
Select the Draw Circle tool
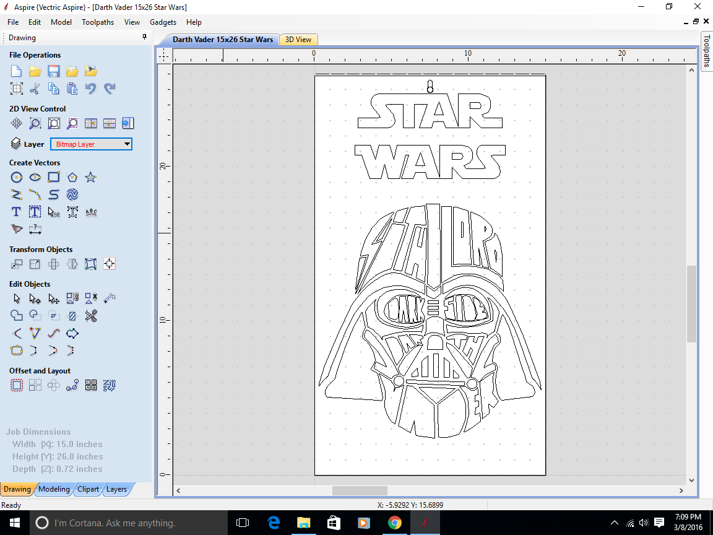coord(17,177)
